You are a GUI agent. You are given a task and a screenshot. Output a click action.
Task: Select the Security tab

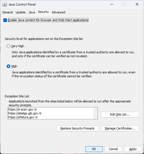43,12
